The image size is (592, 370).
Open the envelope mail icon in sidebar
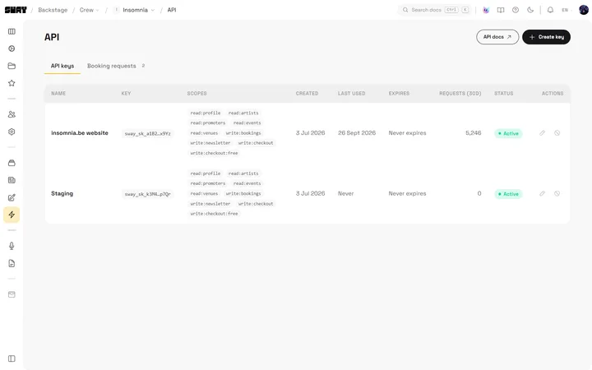tap(12, 294)
